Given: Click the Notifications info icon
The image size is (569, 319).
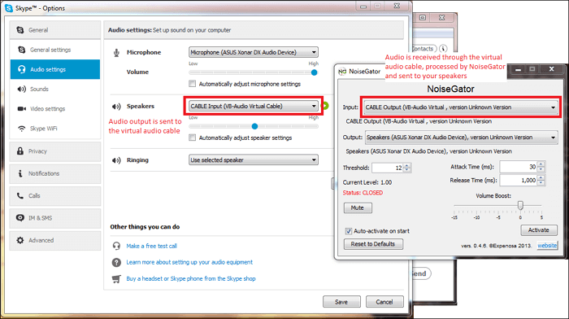Looking at the screenshot, I should tap(20, 173).
